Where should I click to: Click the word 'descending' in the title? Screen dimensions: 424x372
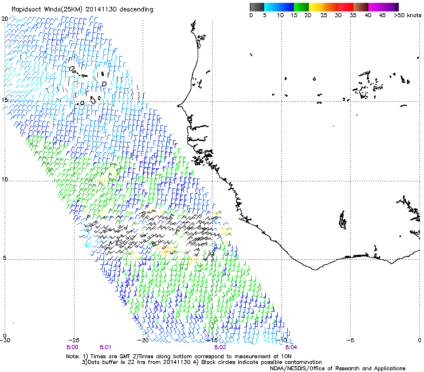click(x=136, y=10)
